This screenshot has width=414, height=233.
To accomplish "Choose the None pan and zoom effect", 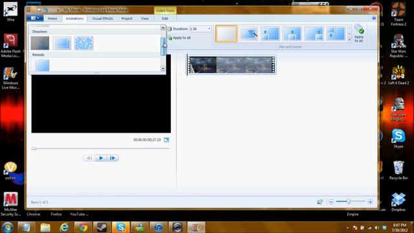I will coord(226,34).
